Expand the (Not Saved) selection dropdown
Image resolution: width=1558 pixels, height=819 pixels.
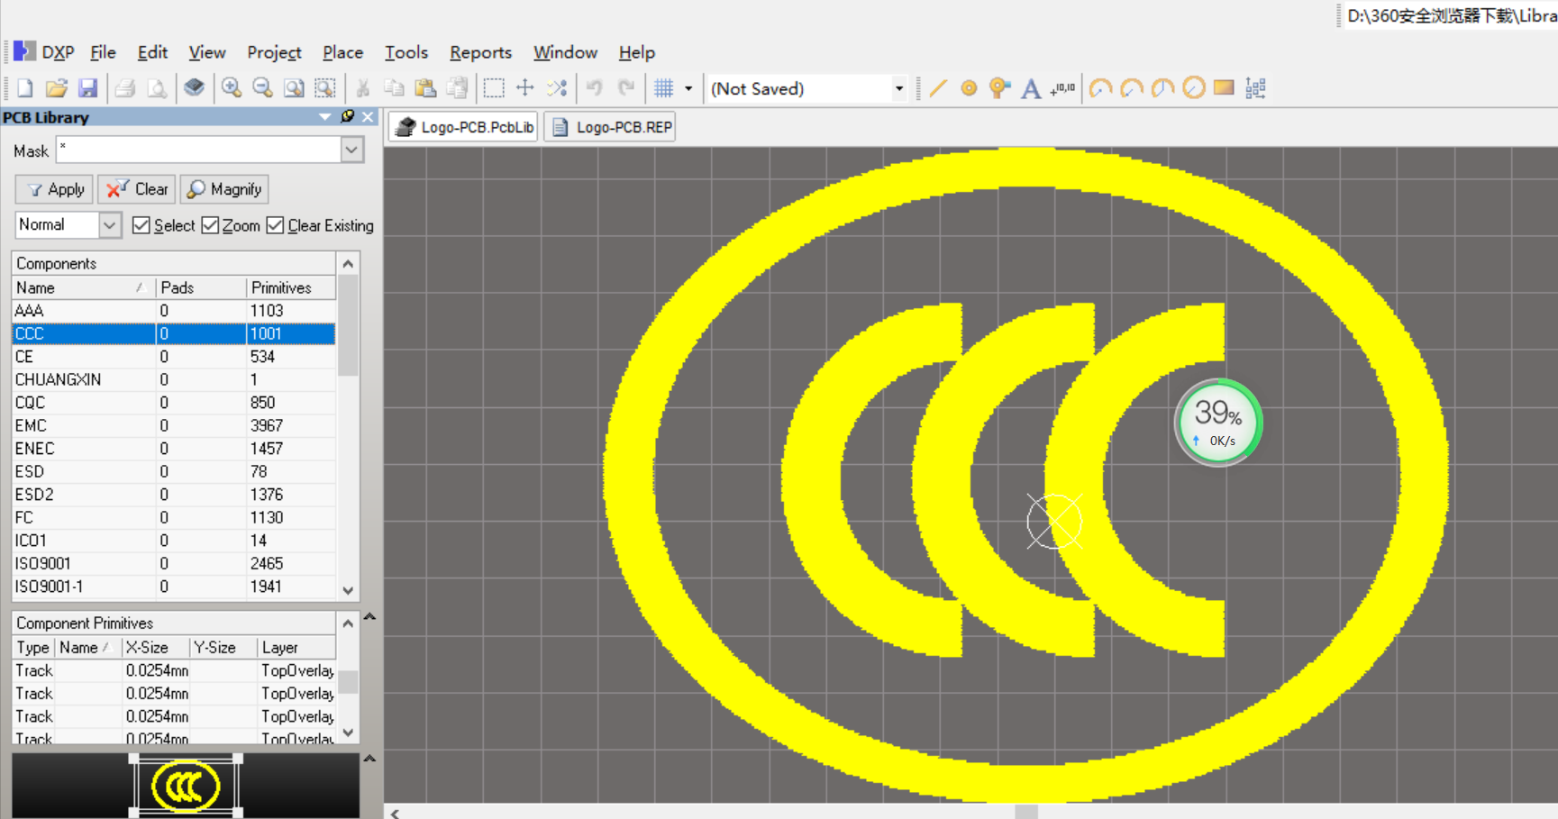898,88
